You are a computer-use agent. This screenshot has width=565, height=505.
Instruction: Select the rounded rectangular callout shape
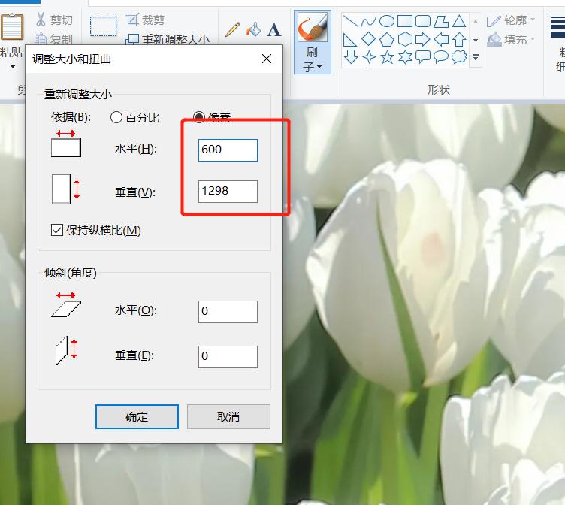pyautogui.click(x=423, y=57)
